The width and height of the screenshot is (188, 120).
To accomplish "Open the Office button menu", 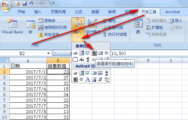I will [6, 7].
